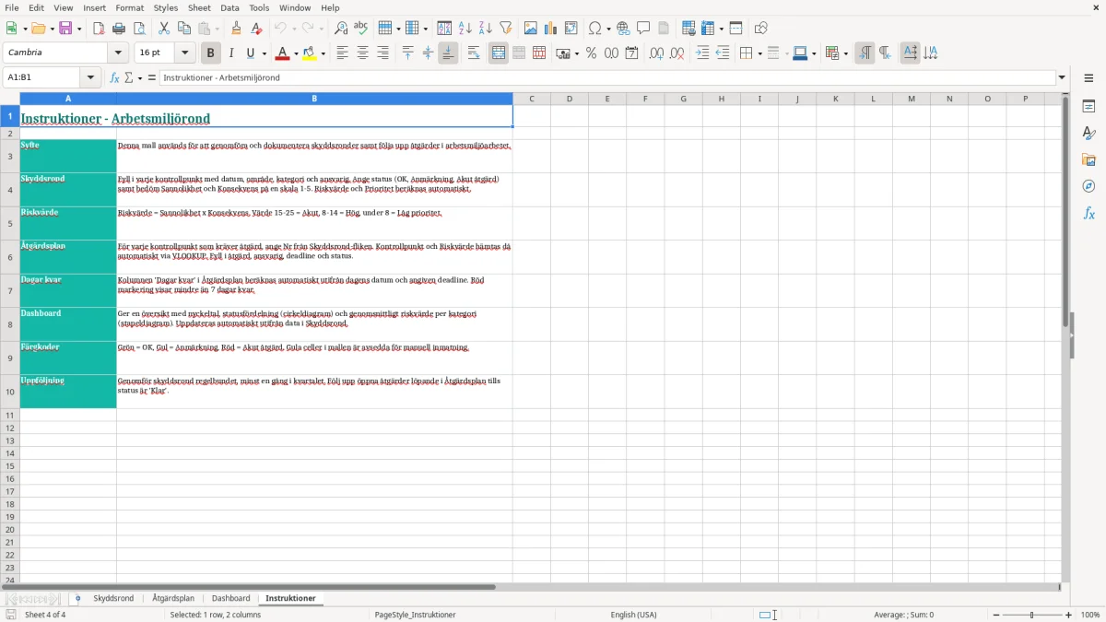Open the Sheet menu
This screenshot has height=622, width=1106.
pos(200,7)
